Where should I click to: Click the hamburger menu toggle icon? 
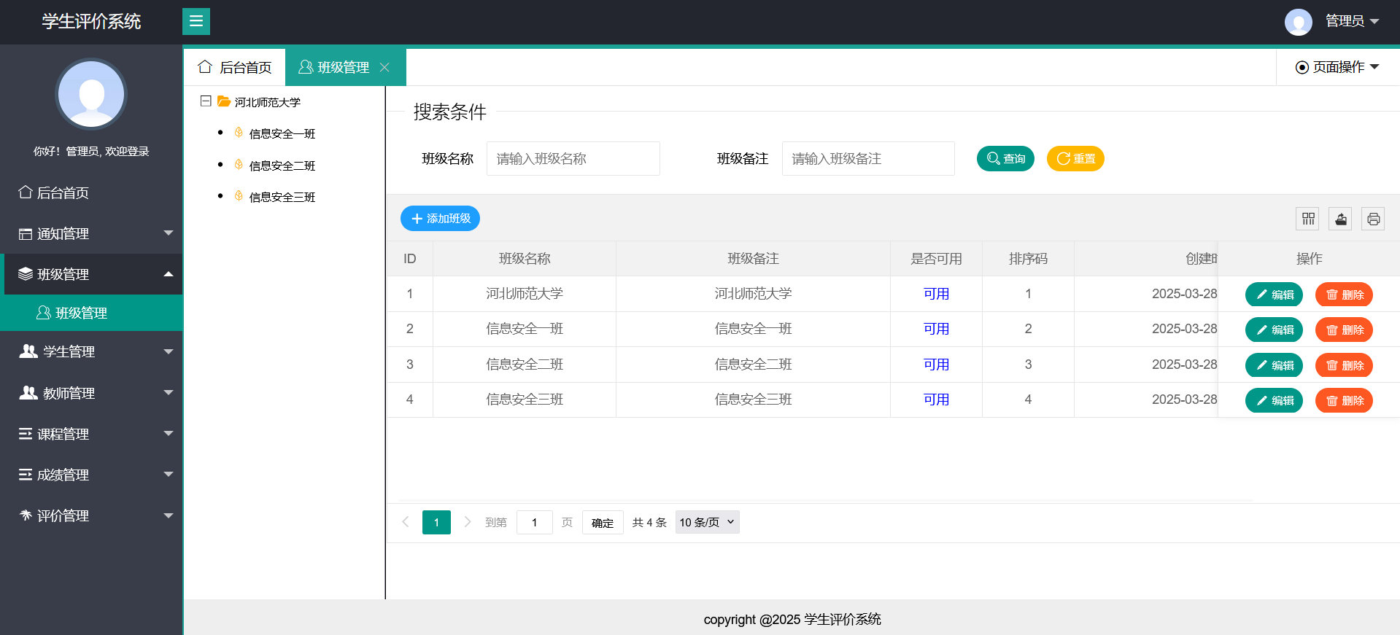coord(196,21)
